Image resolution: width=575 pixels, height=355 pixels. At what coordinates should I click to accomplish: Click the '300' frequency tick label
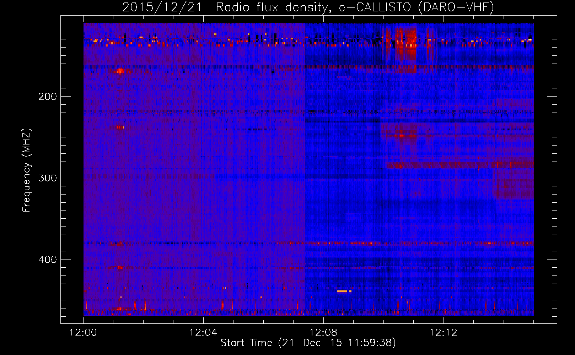click(48, 178)
